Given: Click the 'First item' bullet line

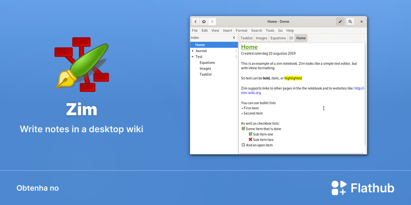Looking at the screenshot, I should pos(250,108).
